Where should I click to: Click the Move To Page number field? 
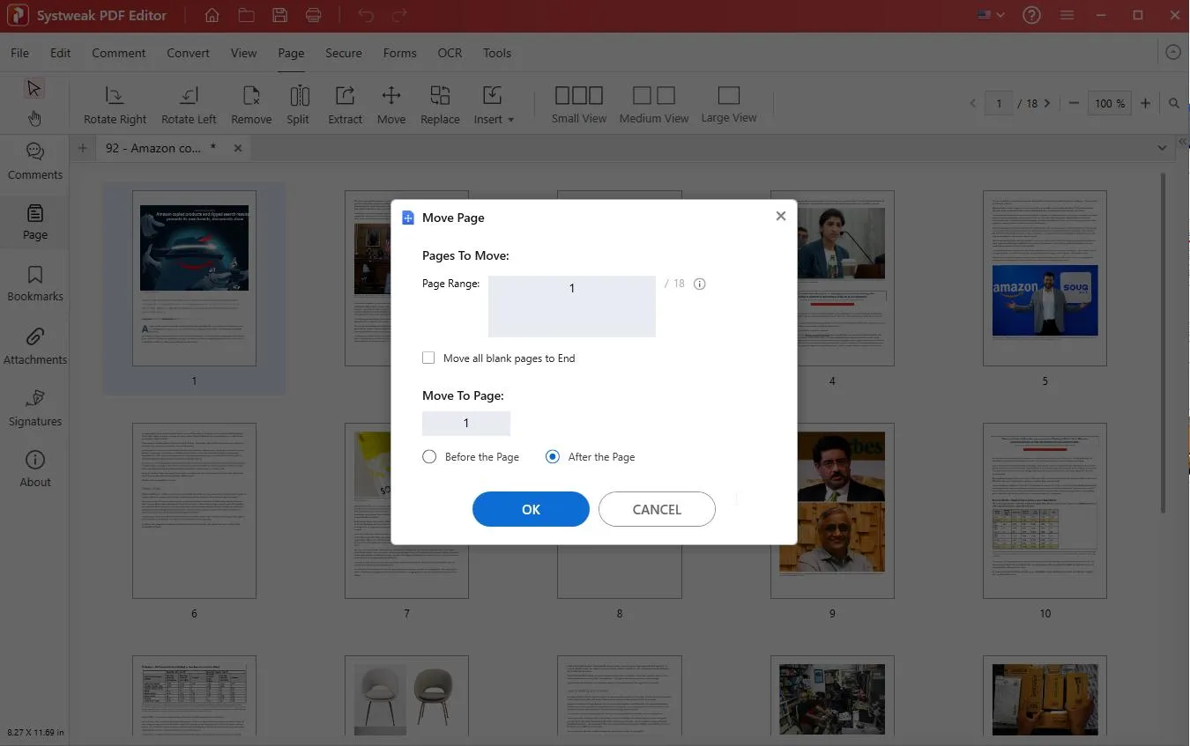pos(466,424)
